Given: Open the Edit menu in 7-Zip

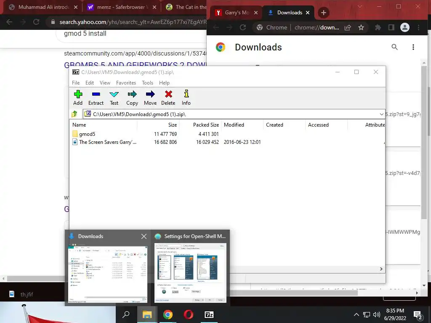Looking at the screenshot, I should click(x=90, y=83).
